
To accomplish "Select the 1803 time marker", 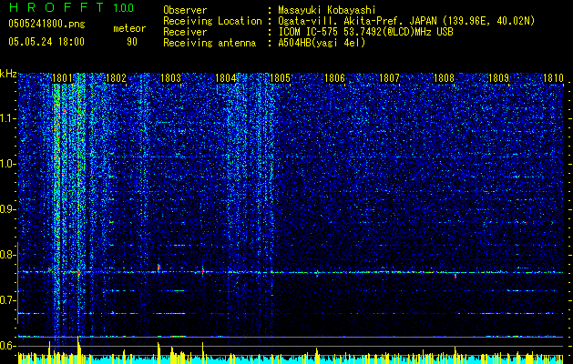I will 170,77.
